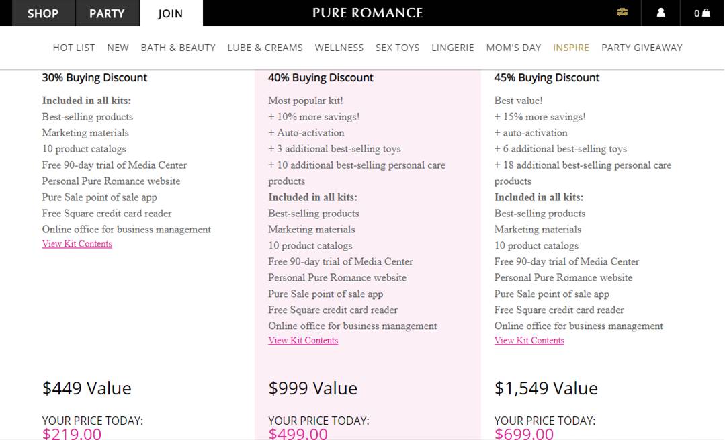Open the HOT LIST menu
This screenshot has height=440, width=725.
click(74, 47)
